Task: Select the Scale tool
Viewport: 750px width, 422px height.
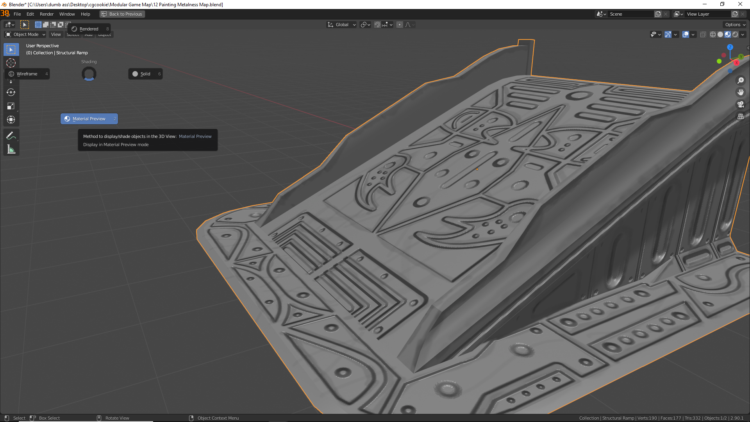Action: pos(11,106)
